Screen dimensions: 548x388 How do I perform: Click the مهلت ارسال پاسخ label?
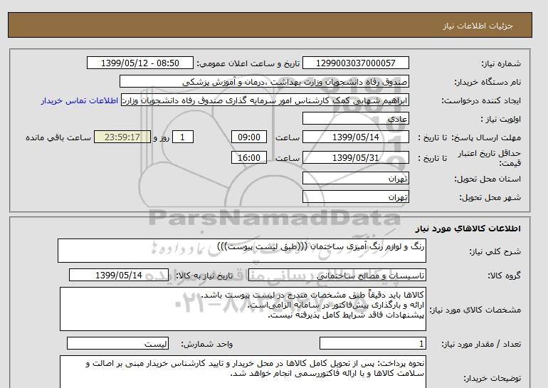pyautogui.click(x=488, y=137)
